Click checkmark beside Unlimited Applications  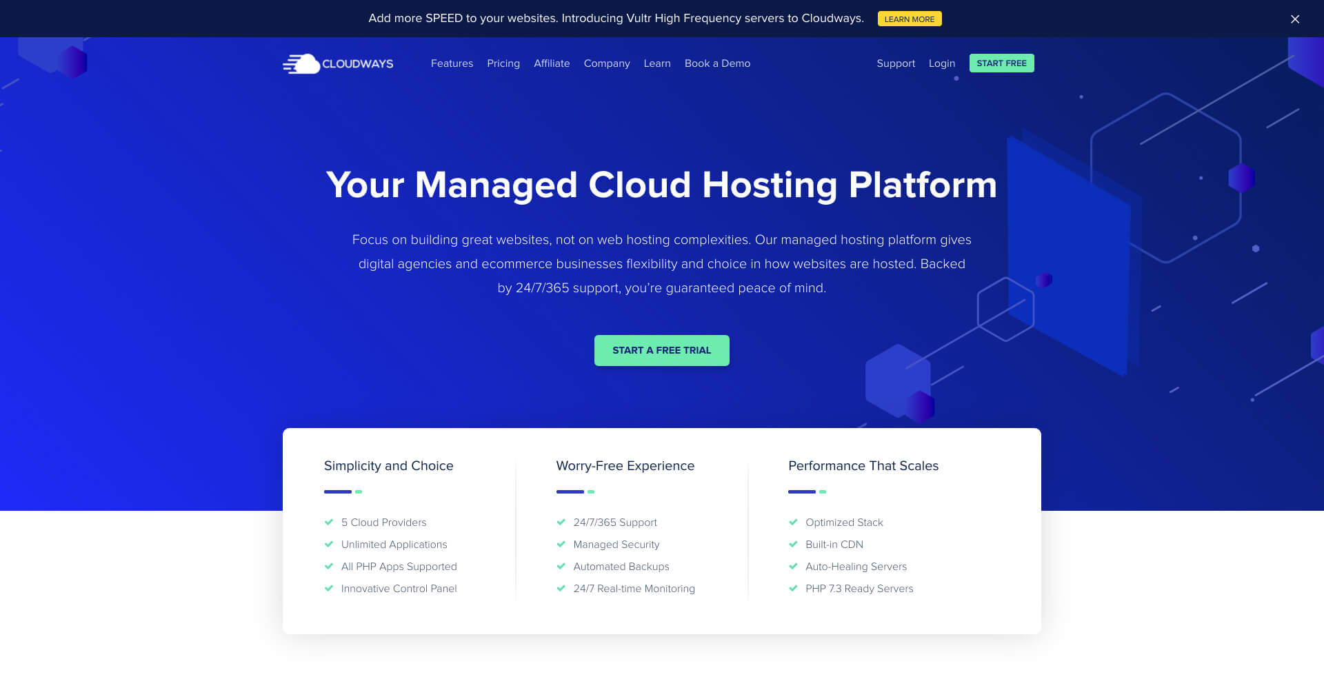pyautogui.click(x=329, y=544)
